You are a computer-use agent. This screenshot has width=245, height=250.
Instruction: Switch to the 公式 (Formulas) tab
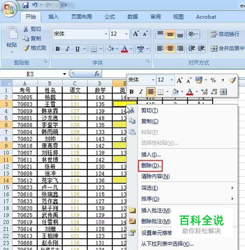pyautogui.click(x=110, y=17)
